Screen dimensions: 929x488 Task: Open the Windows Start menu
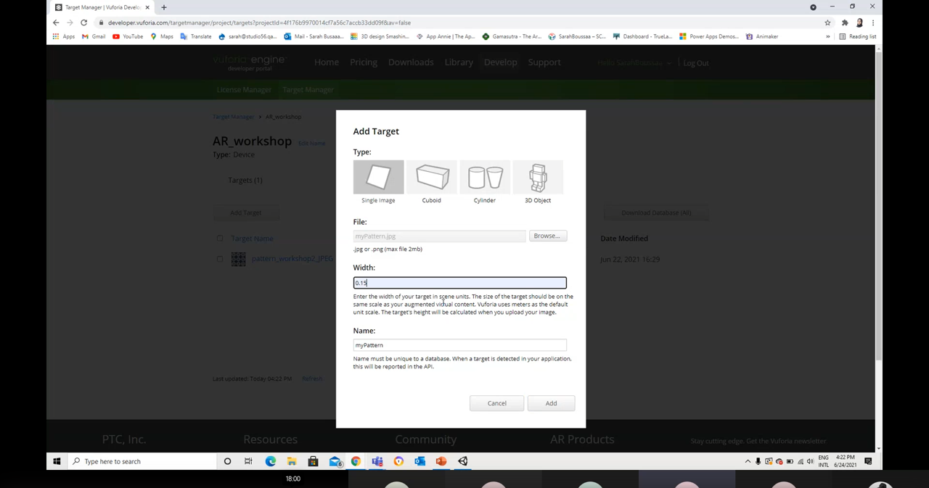pos(57,461)
